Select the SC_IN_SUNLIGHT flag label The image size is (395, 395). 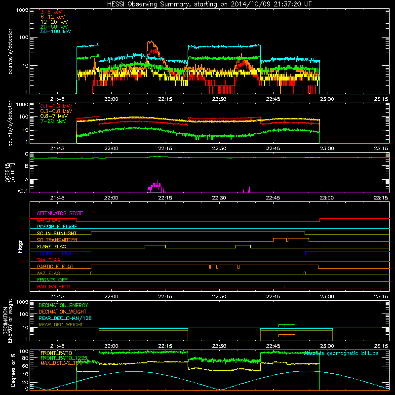[x=57, y=233]
